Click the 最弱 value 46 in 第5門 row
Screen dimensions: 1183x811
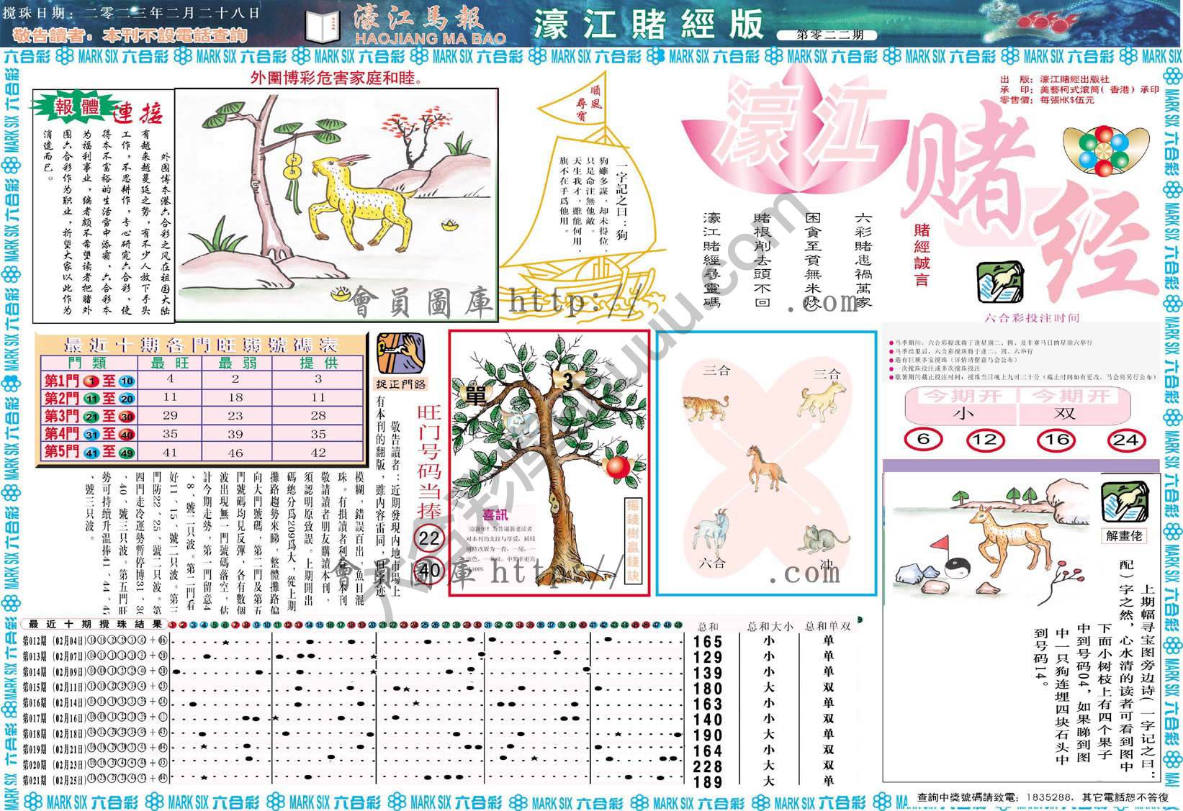coord(235,453)
